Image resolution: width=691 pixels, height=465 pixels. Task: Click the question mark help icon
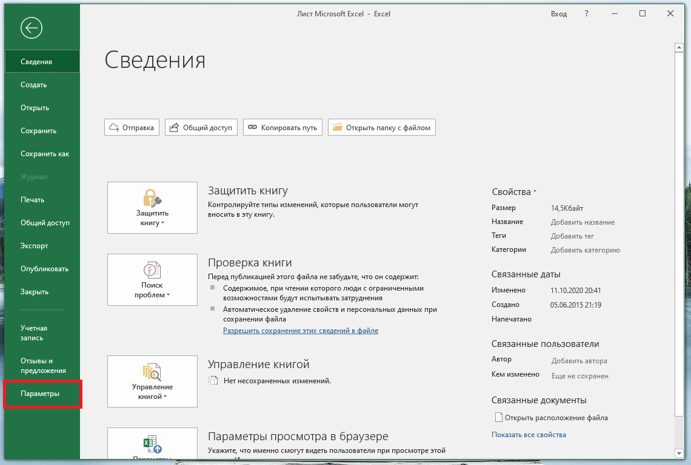(586, 14)
